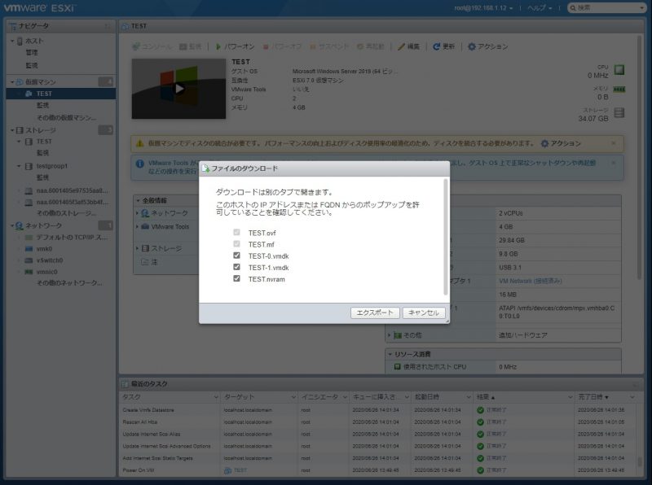Open その他のネットワーク... link
The height and width of the screenshot is (485, 652).
69,282
